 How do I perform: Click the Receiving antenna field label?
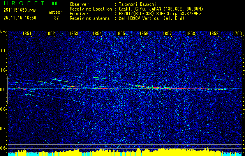pyautogui.click(x=90, y=18)
